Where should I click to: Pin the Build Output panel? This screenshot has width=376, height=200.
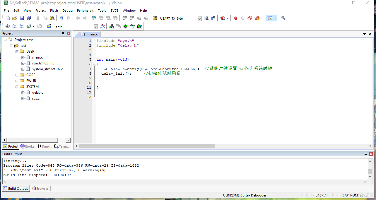click(x=365, y=154)
